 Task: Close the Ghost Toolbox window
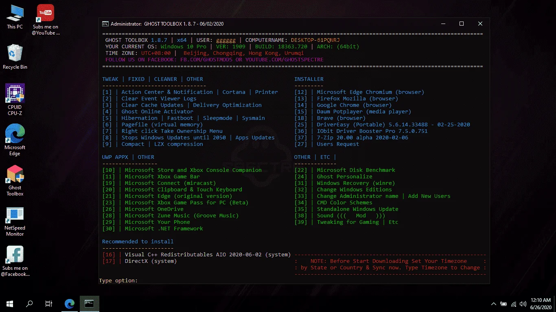[x=480, y=24]
